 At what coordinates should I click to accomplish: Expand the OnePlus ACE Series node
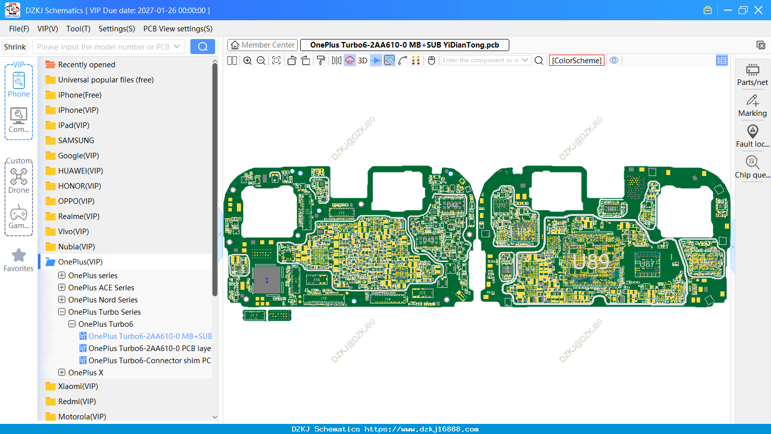(62, 287)
